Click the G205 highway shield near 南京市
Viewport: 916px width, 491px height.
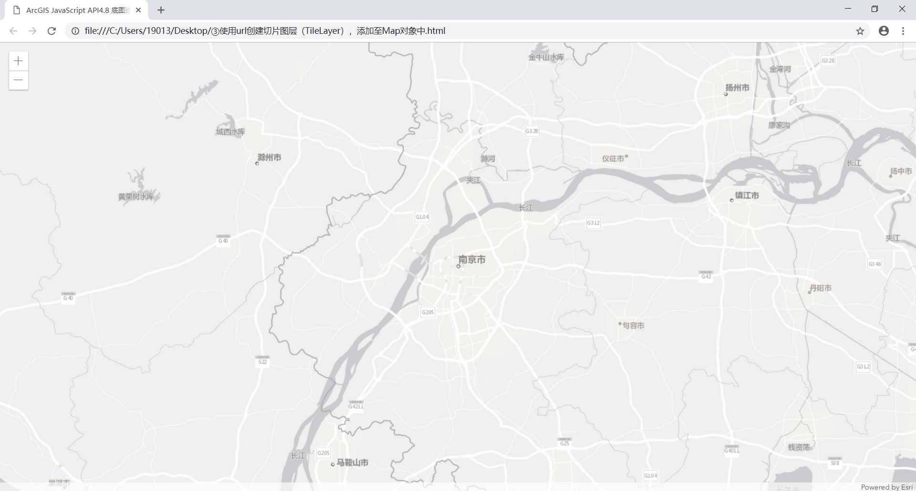(x=427, y=312)
